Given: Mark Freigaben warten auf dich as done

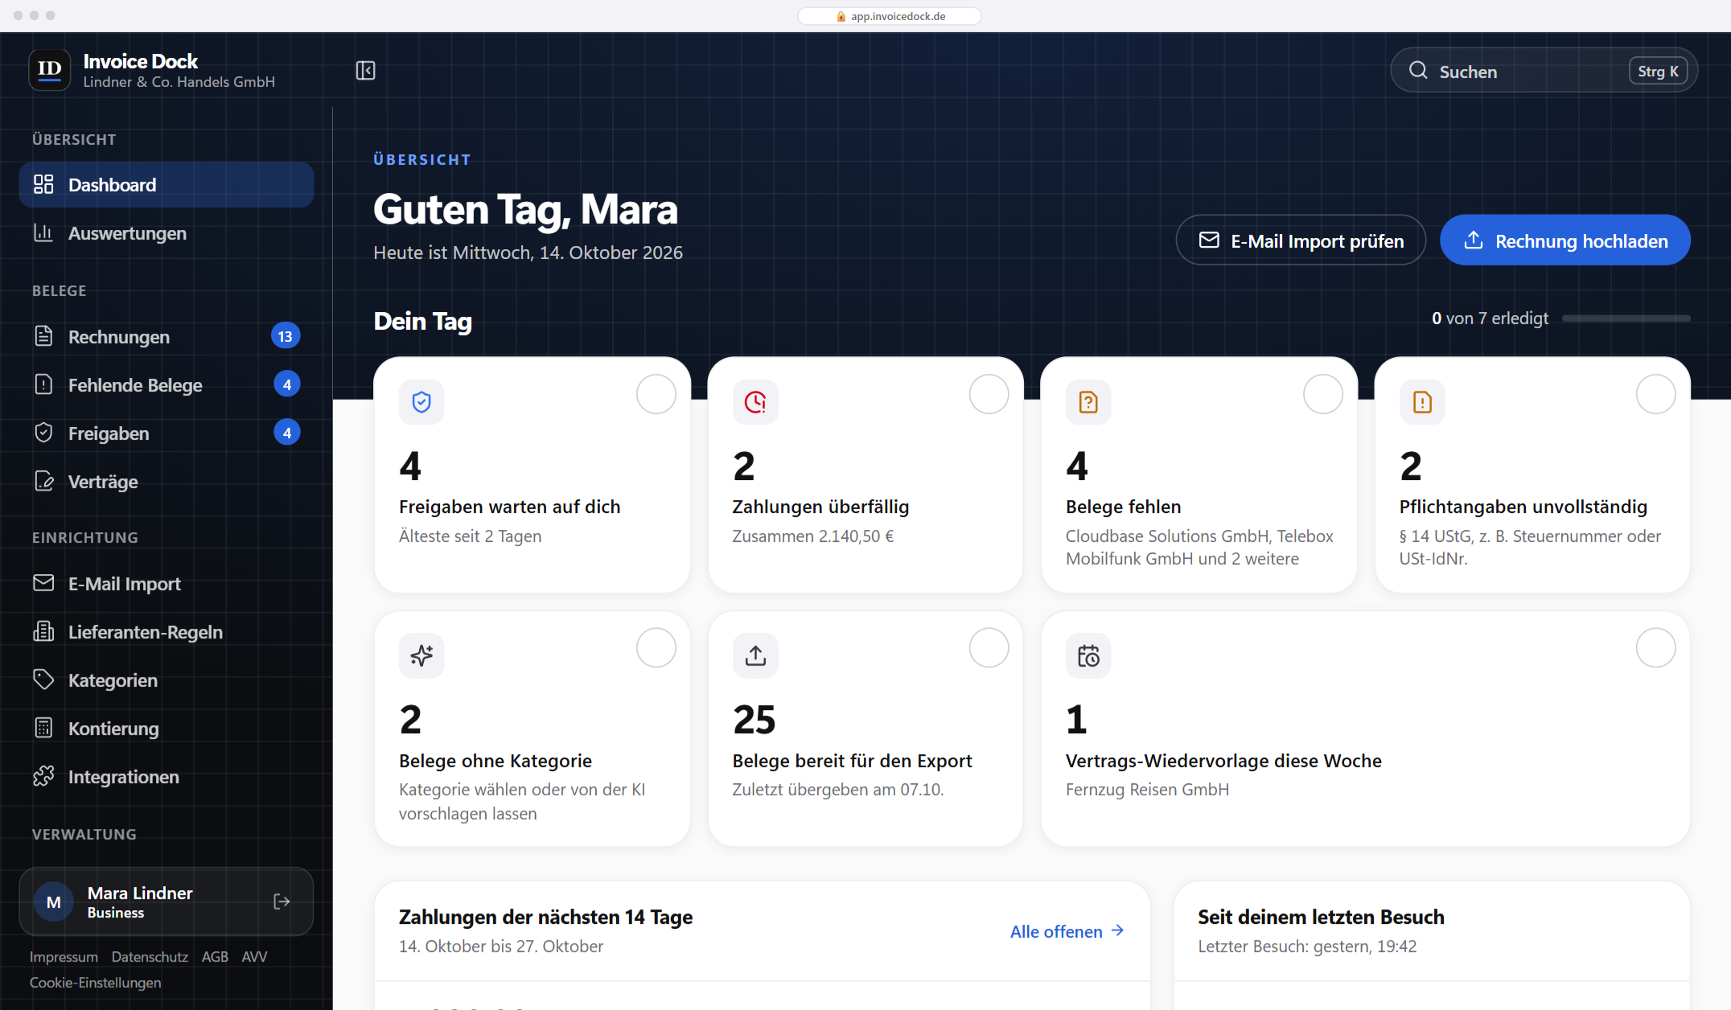Looking at the screenshot, I should point(656,394).
